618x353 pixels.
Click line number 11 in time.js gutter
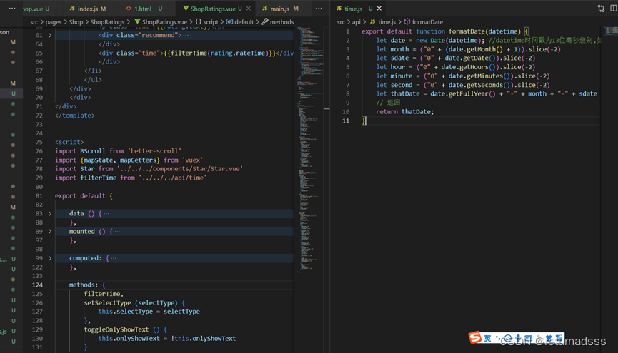tap(346, 121)
